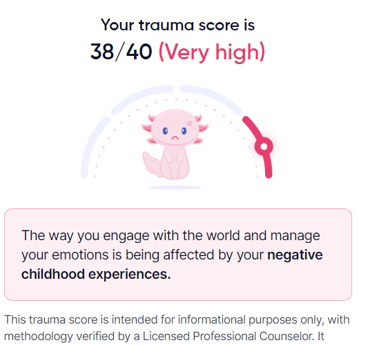
Task: Click the bold 'negative childhood experiences' text
Action: [x=172, y=264]
